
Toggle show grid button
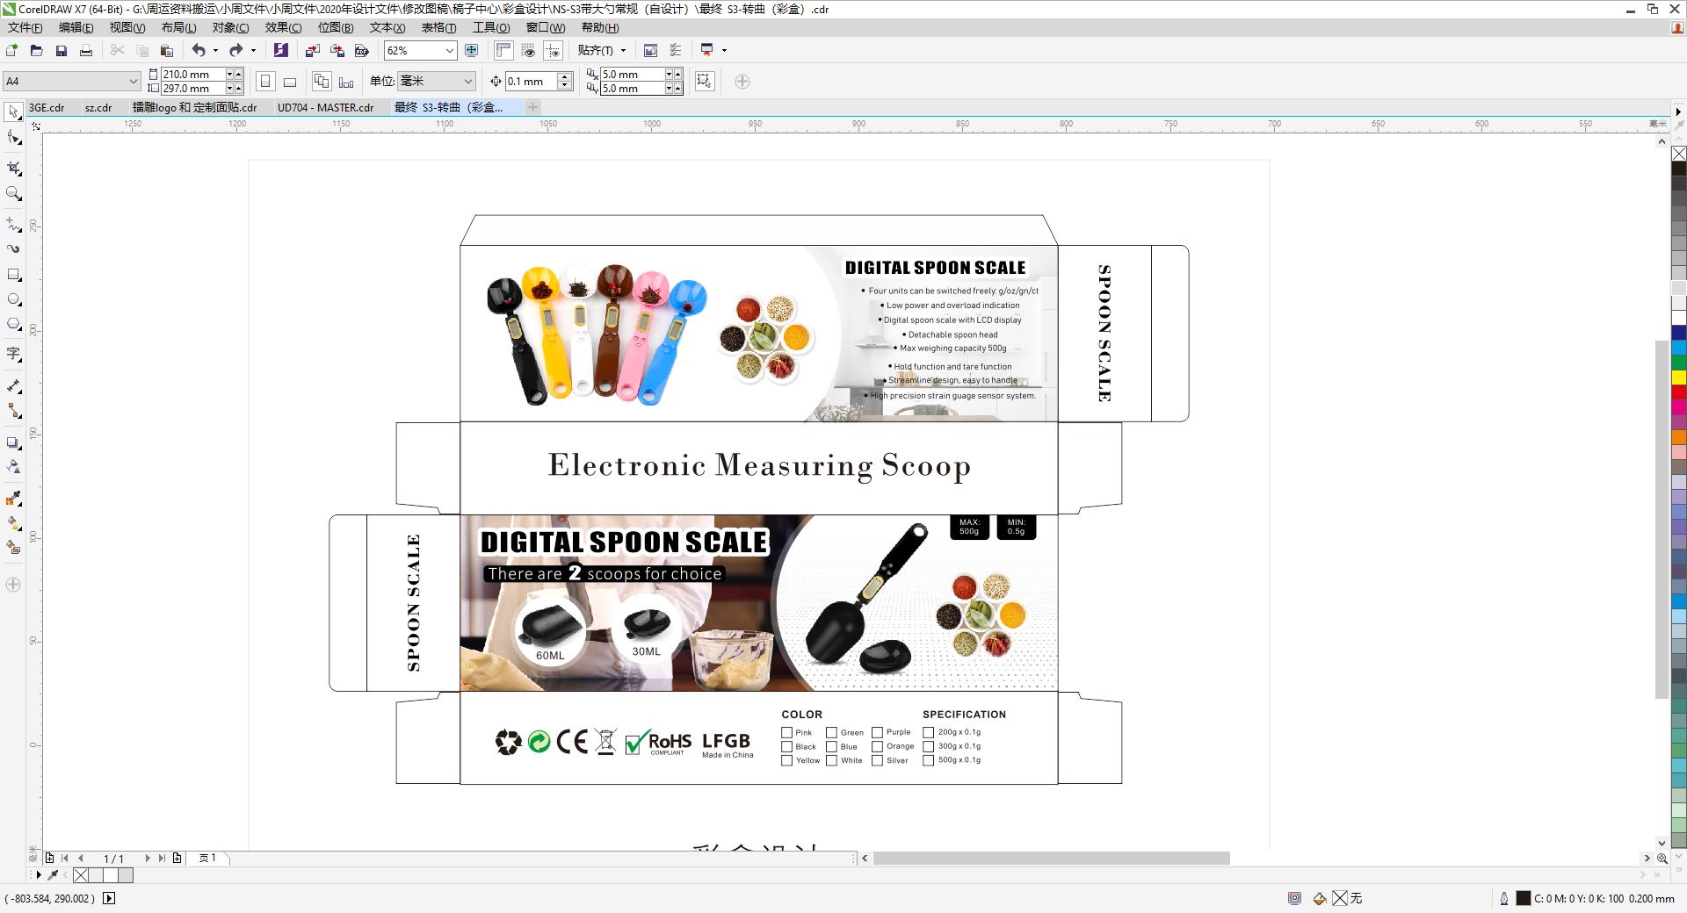[528, 51]
